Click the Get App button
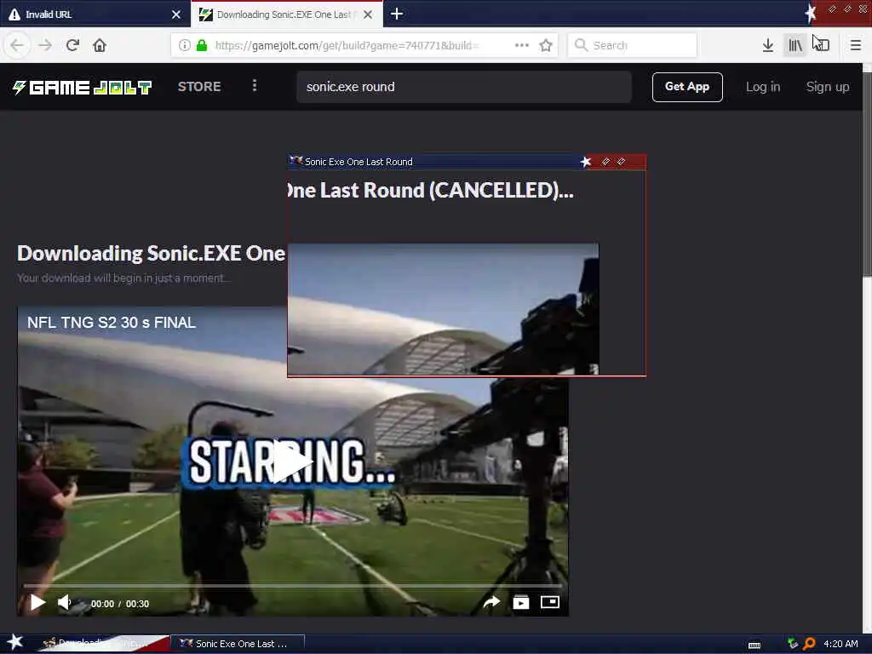 coord(687,87)
